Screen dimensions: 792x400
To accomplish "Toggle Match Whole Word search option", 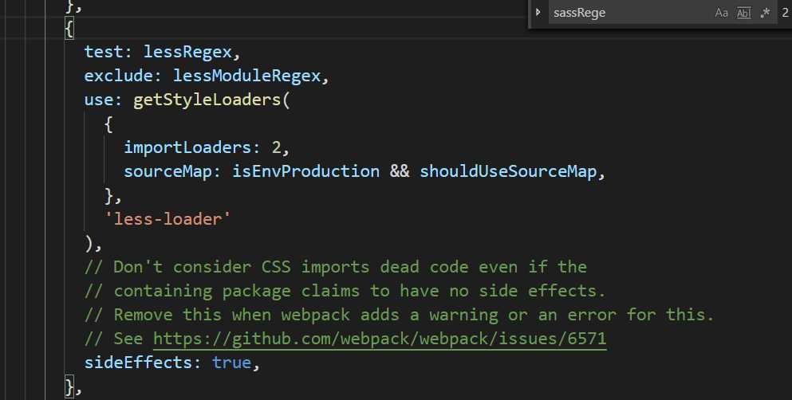I will pos(744,13).
